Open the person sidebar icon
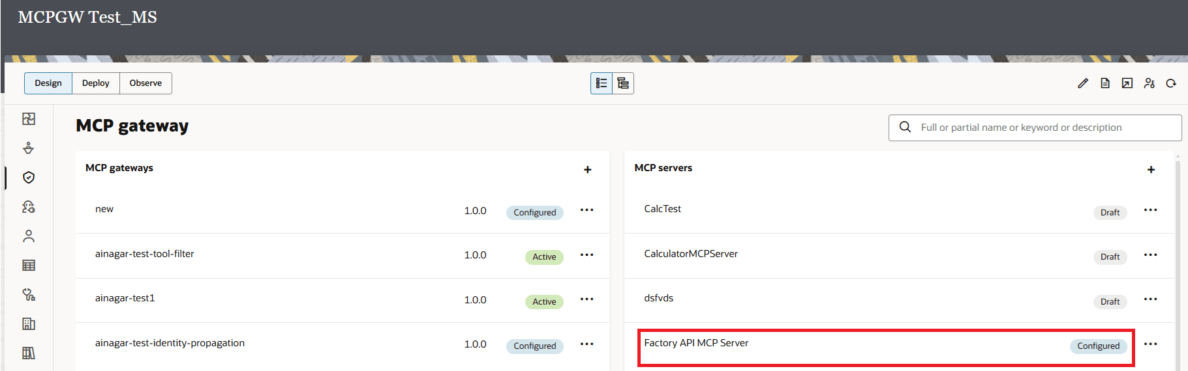Viewport: 1188px width, 371px height. 29,236
